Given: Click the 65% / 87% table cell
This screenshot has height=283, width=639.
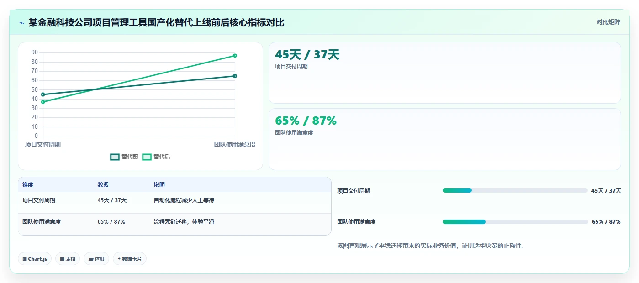Looking at the screenshot, I should tap(111, 222).
